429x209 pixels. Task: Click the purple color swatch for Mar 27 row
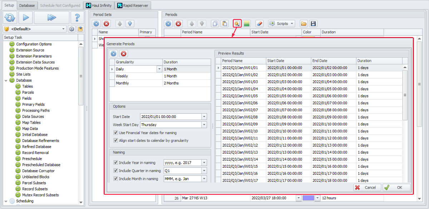pyautogui.click(x=308, y=198)
